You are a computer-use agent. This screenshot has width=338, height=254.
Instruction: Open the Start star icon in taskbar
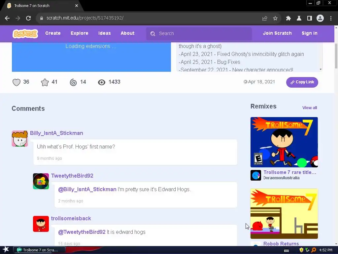[x=6, y=250]
